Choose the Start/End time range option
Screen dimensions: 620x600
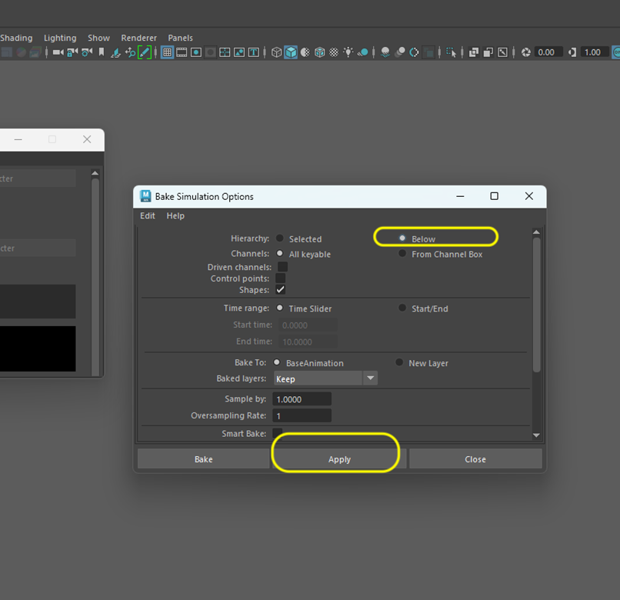point(402,308)
